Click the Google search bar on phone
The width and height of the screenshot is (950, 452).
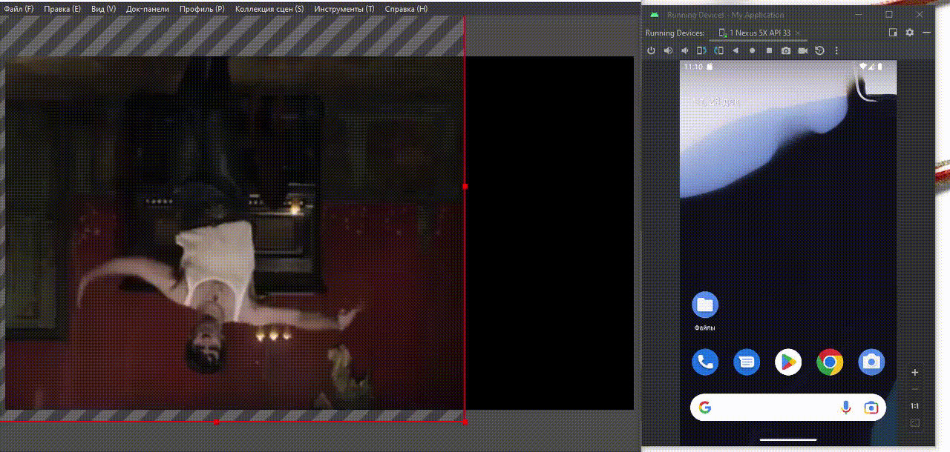pos(788,408)
